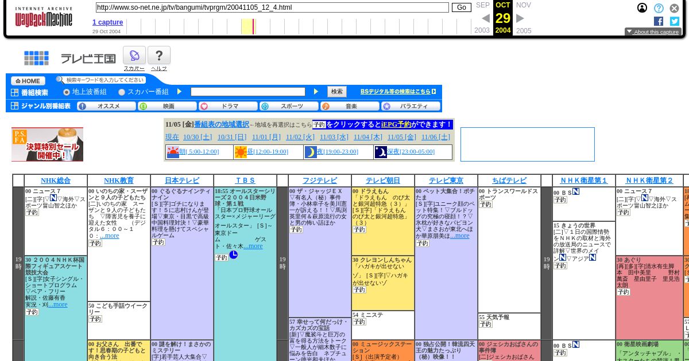Click the スポーツ genre button
The width and height of the screenshot is (689, 361).
(289, 106)
